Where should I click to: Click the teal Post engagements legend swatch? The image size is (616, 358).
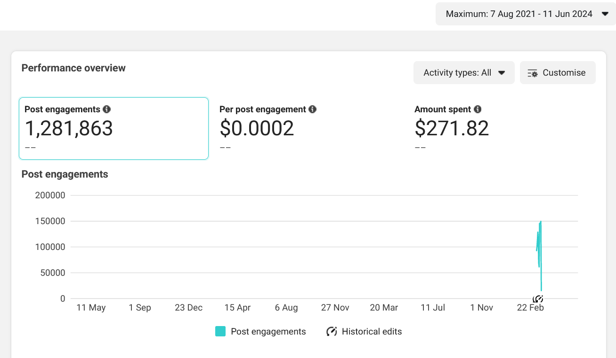click(220, 332)
